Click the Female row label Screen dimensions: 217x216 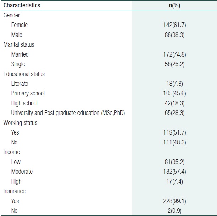click(x=19, y=25)
